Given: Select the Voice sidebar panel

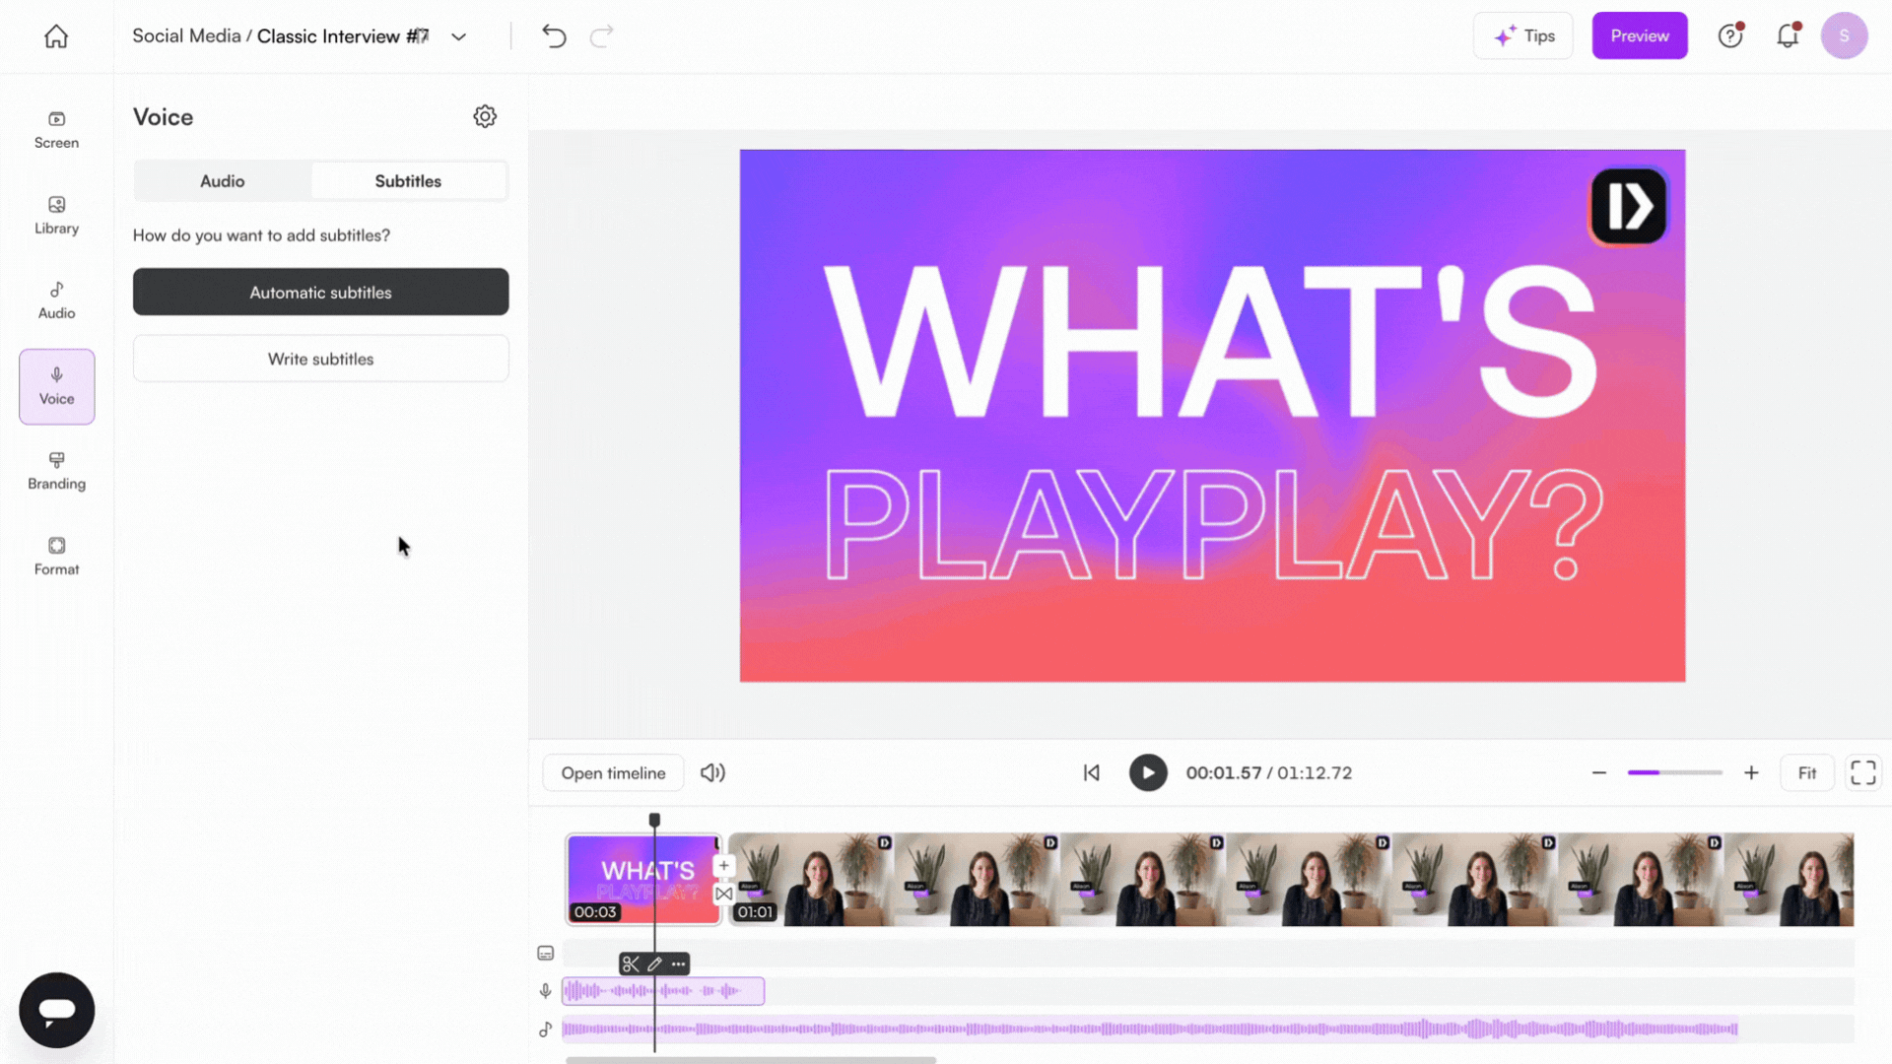Looking at the screenshot, I should coord(56,386).
